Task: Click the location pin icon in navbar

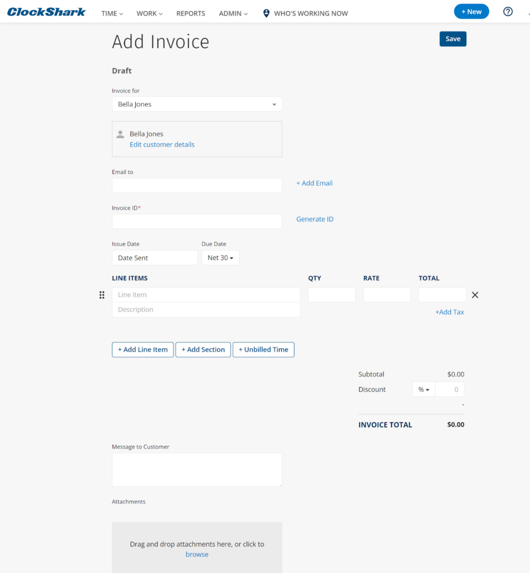Action: tap(266, 13)
